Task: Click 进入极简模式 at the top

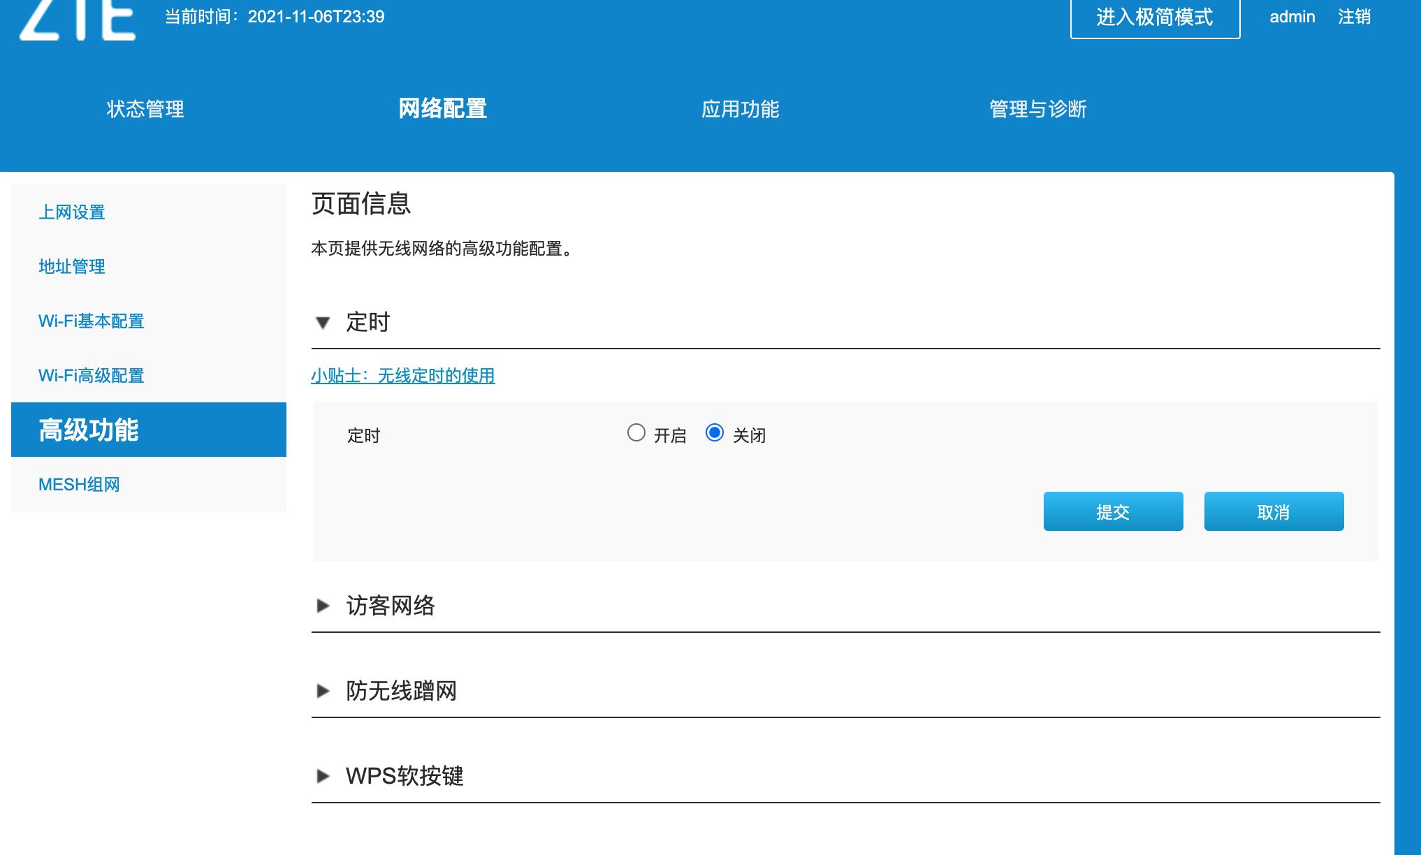Action: [x=1155, y=17]
